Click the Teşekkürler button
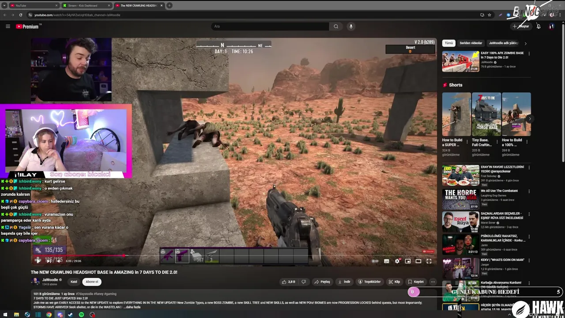 [x=369, y=282]
